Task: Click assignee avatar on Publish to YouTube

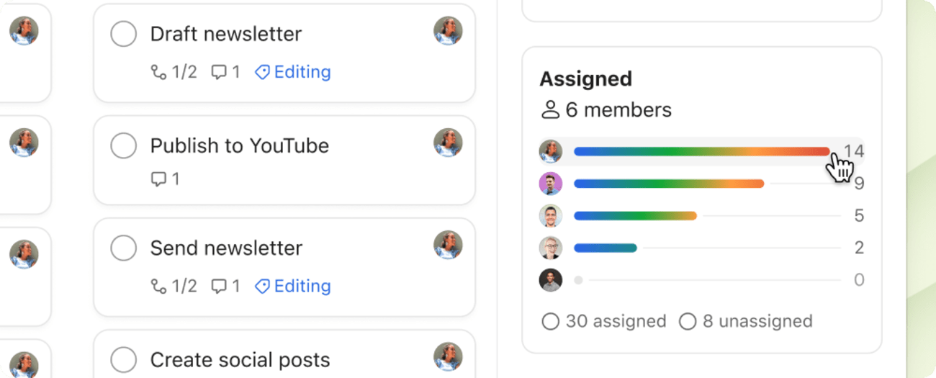Action: click(448, 143)
